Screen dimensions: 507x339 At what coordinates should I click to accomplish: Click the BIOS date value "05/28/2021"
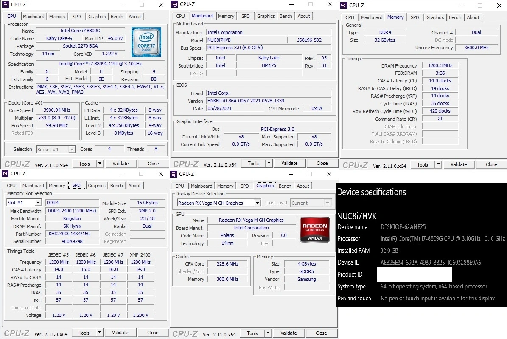click(235, 108)
